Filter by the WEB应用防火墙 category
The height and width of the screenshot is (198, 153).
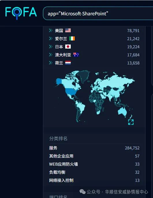[64, 164]
